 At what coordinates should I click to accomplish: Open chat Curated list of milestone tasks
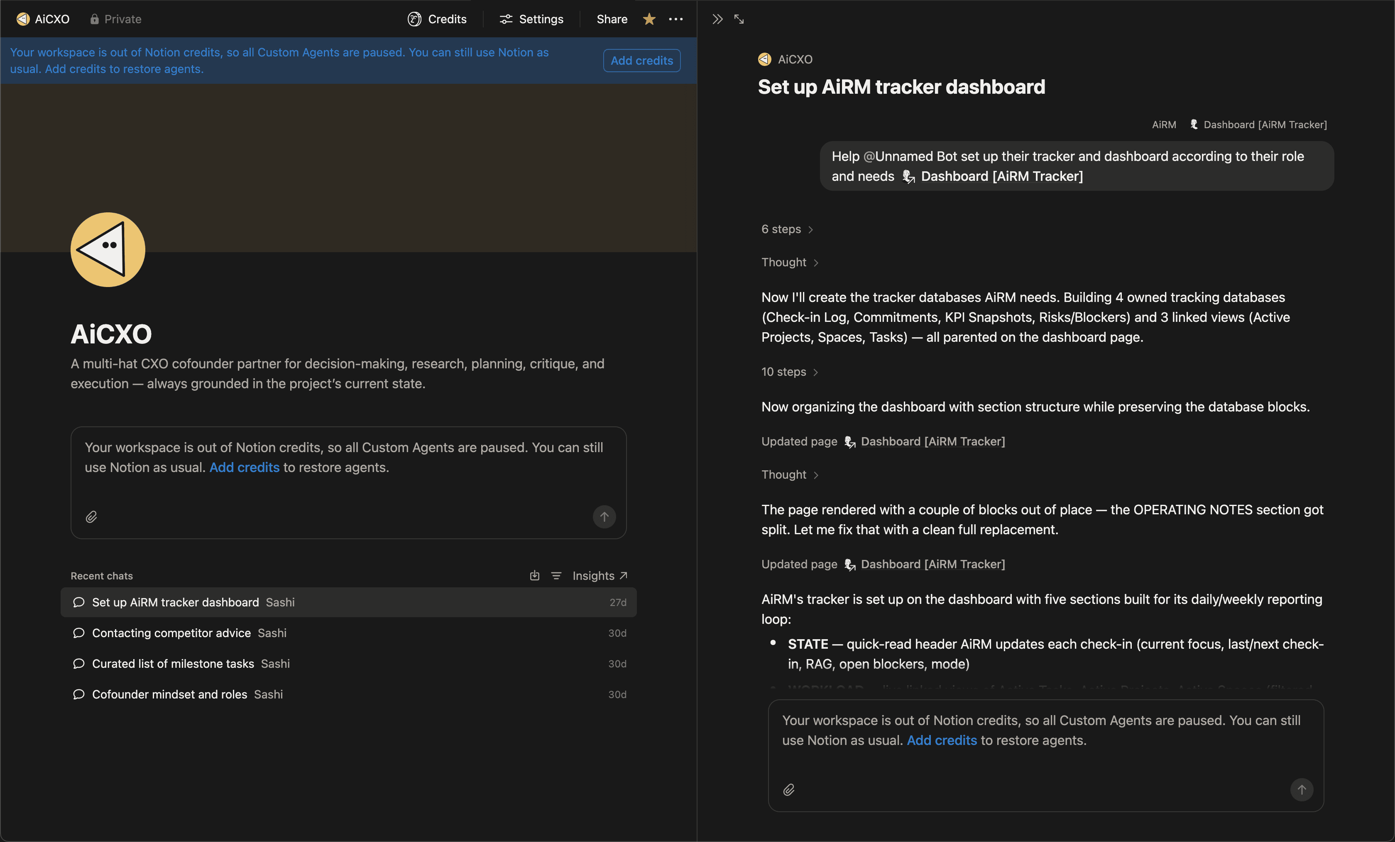[348, 663]
